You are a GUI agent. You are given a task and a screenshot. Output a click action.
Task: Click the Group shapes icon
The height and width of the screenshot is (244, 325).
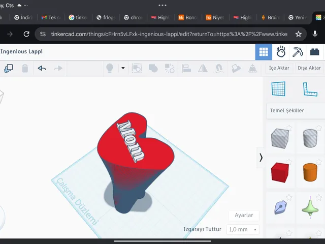[153, 68]
